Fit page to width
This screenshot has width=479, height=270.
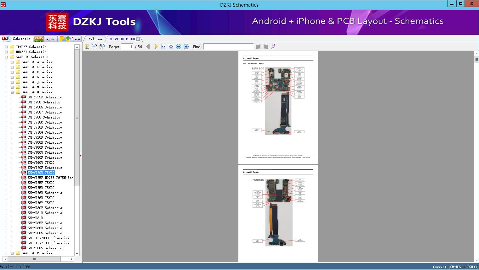click(163, 47)
